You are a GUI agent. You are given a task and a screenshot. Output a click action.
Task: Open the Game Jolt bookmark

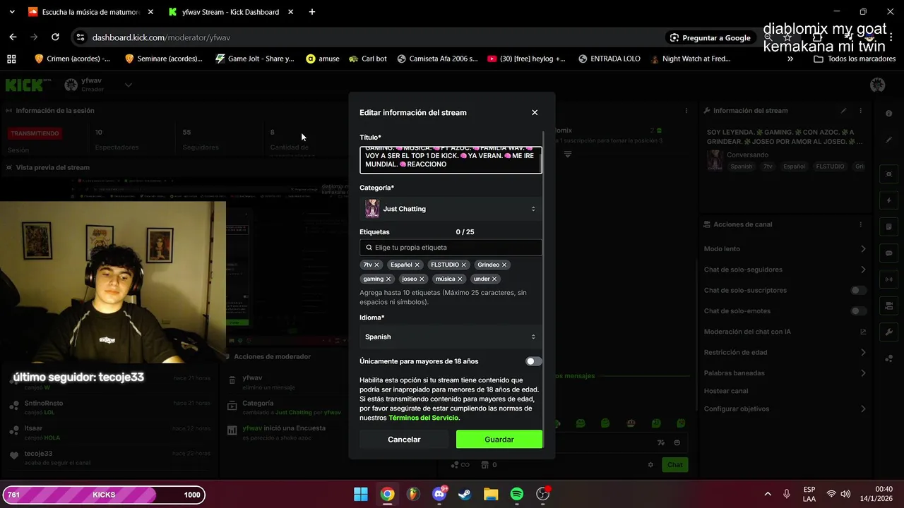255,59
